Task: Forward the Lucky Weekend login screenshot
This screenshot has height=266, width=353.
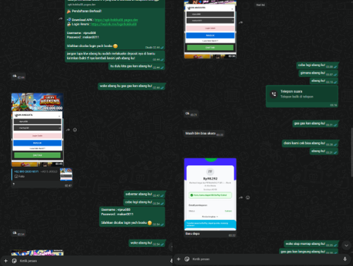Action: [x=68, y=129]
